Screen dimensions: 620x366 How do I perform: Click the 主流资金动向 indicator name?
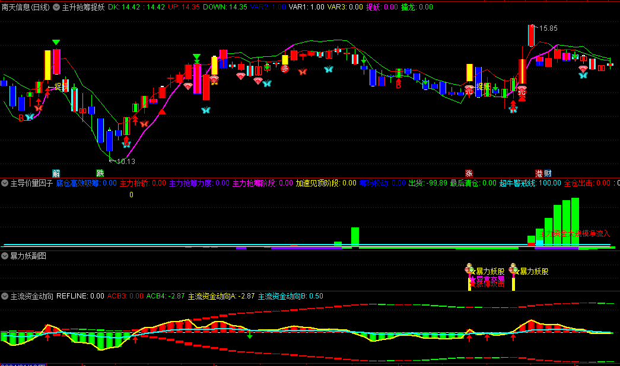point(31,296)
